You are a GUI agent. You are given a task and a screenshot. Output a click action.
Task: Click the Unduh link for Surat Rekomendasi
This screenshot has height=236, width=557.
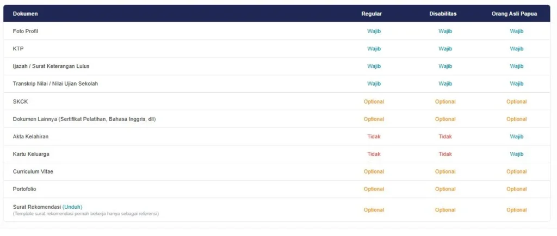(72, 207)
